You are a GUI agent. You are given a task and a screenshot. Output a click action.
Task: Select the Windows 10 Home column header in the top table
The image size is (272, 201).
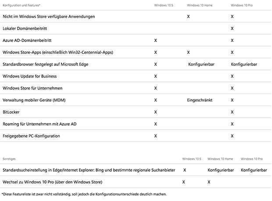(200, 5)
